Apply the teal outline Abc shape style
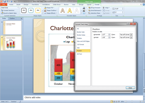Screen dimensions: 145x103 31,10
